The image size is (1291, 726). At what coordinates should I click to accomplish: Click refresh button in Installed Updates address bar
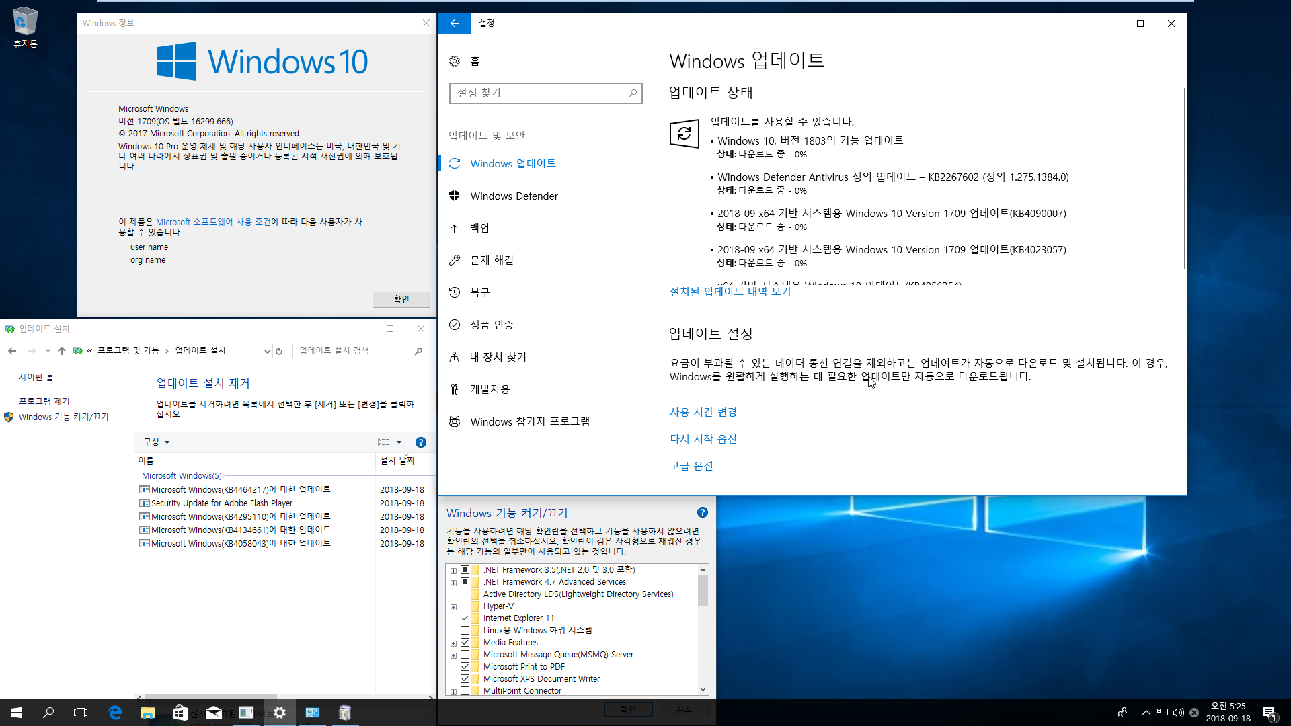279,351
